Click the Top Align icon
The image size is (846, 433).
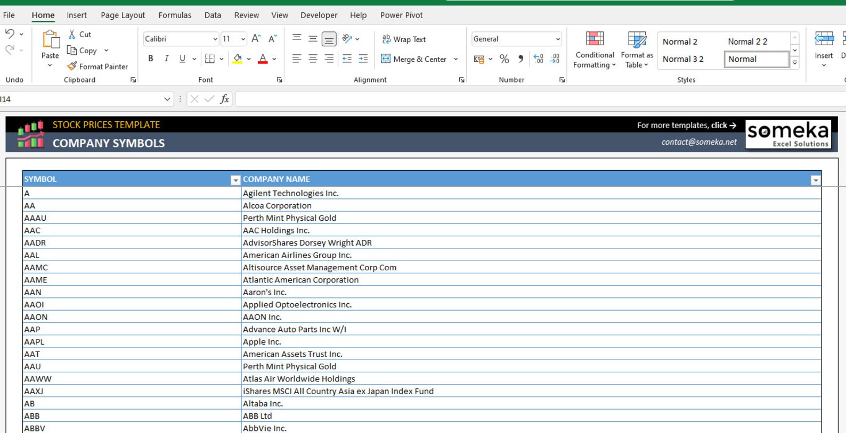(x=297, y=39)
